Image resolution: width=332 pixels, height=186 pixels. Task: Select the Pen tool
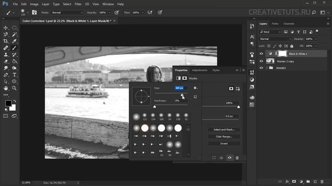(6, 75)
